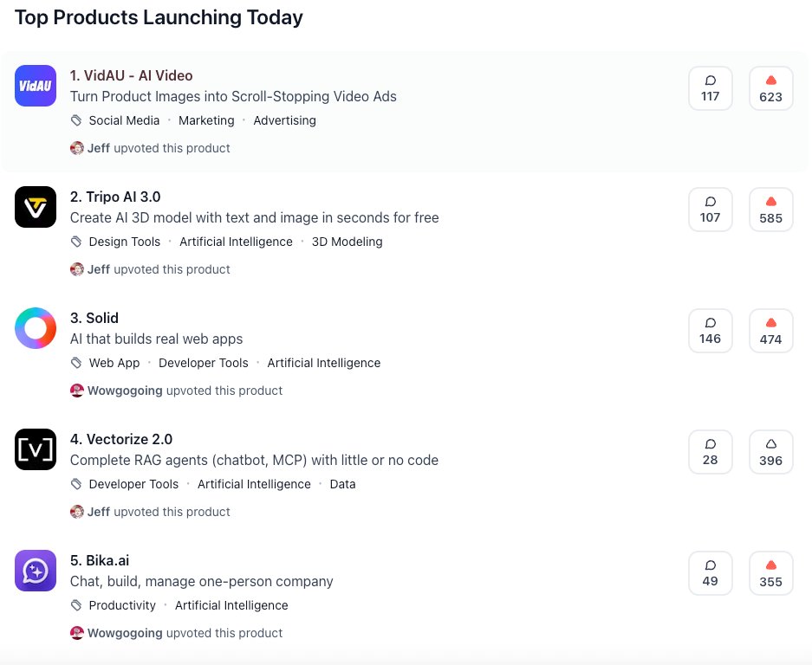Upvote Bika.ai showing 355 votes
The width and height of the screenshot is (812, 665).
click(x=770, y=573)
